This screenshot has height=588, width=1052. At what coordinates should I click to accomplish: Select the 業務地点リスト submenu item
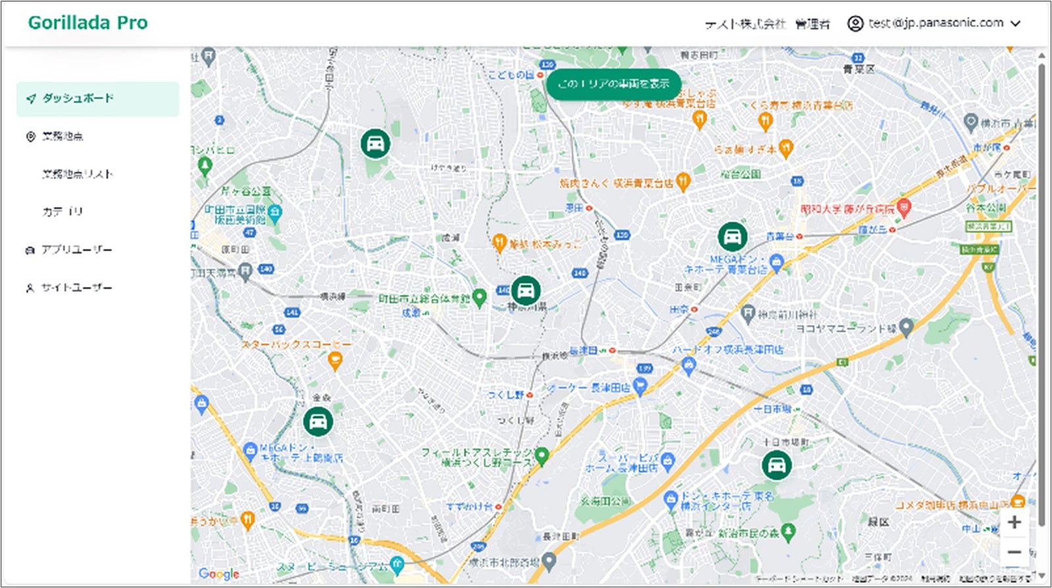point(78,174)
